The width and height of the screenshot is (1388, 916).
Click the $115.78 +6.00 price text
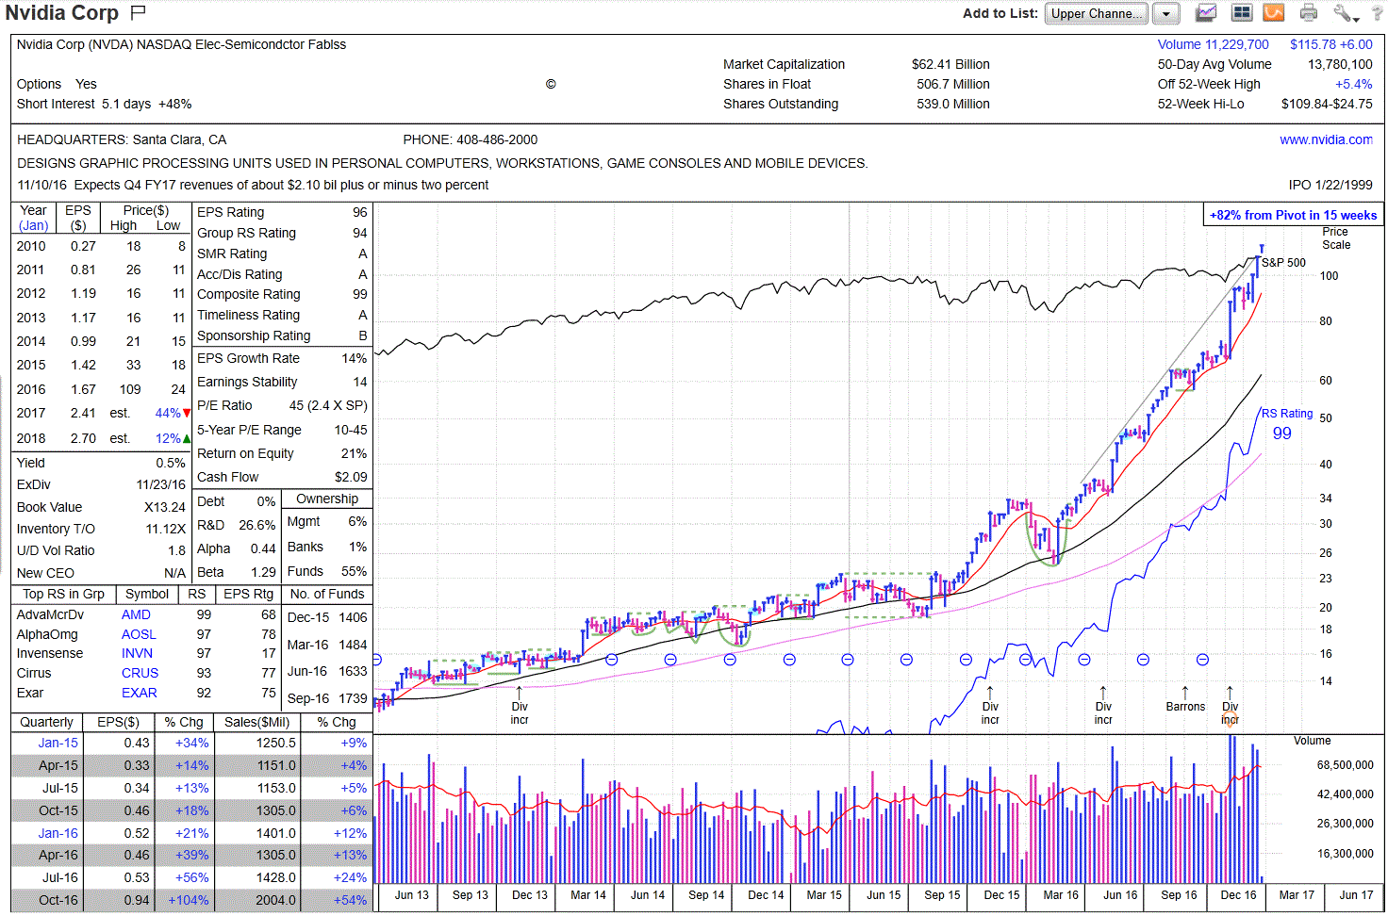(1330, 44)
